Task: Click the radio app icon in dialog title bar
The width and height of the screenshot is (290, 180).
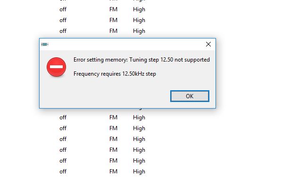Action: coord(45,44)
